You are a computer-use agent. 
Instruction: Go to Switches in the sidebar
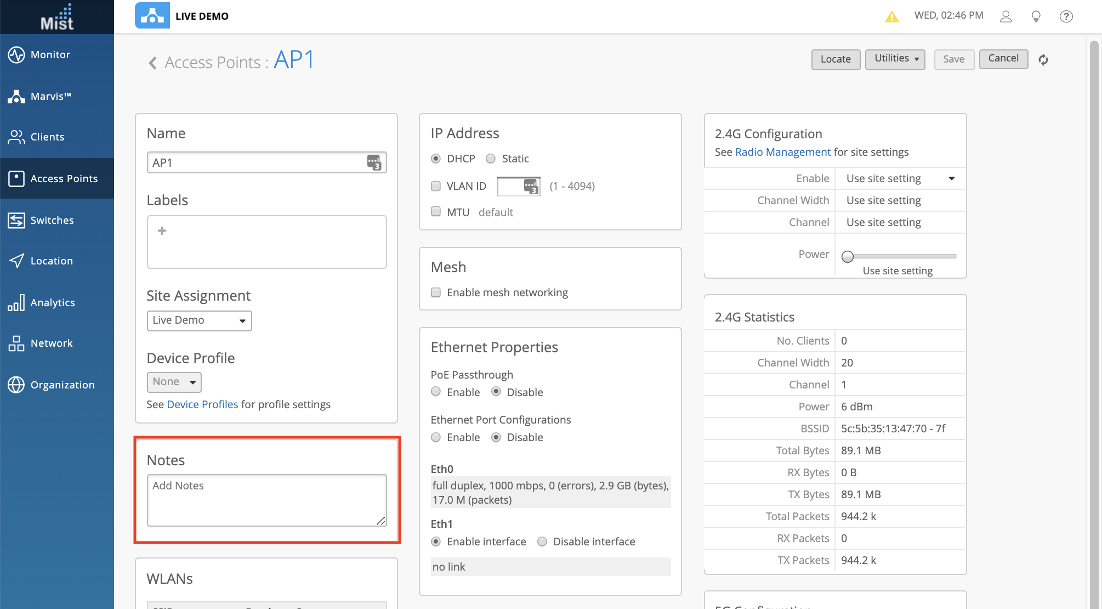pyautogui.click(x=52, y=220)
